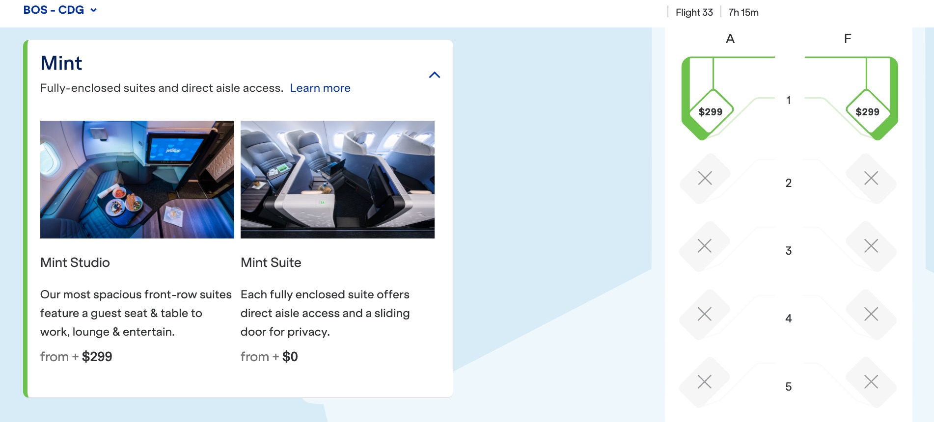Click unavailable seat 4F

coord(871,314)
